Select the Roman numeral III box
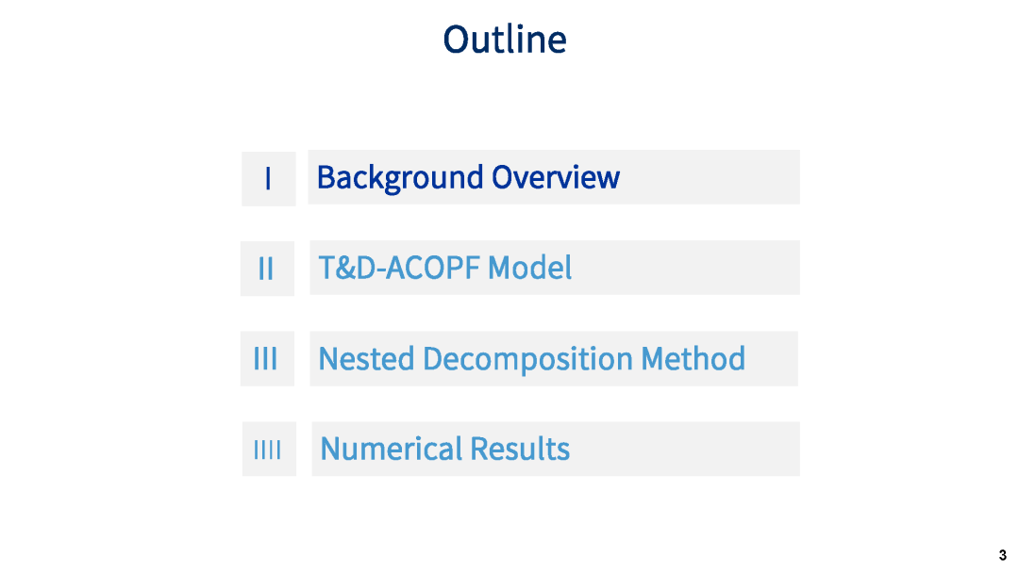The height and width of the screenshot is (573, 1019). [x=266, y=358]
